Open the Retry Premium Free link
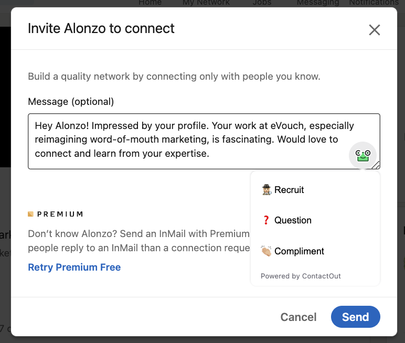This screenshot has width=405, height=343. (x=74, y=267)
